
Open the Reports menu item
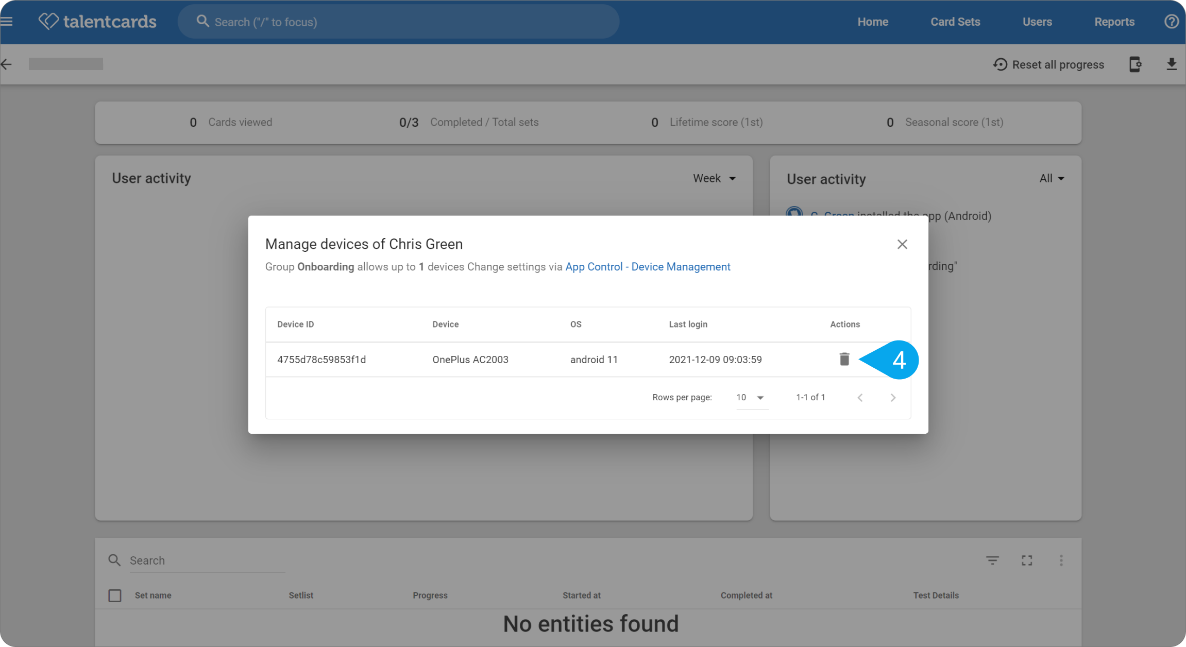1114,22
